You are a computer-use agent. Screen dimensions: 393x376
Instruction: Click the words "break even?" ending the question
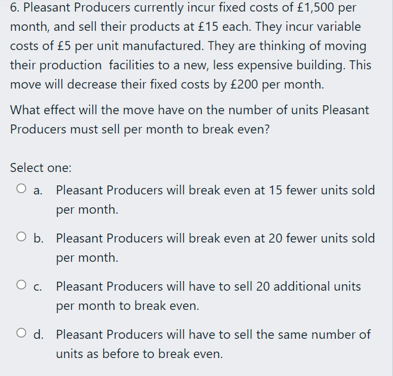coord(237,128)
